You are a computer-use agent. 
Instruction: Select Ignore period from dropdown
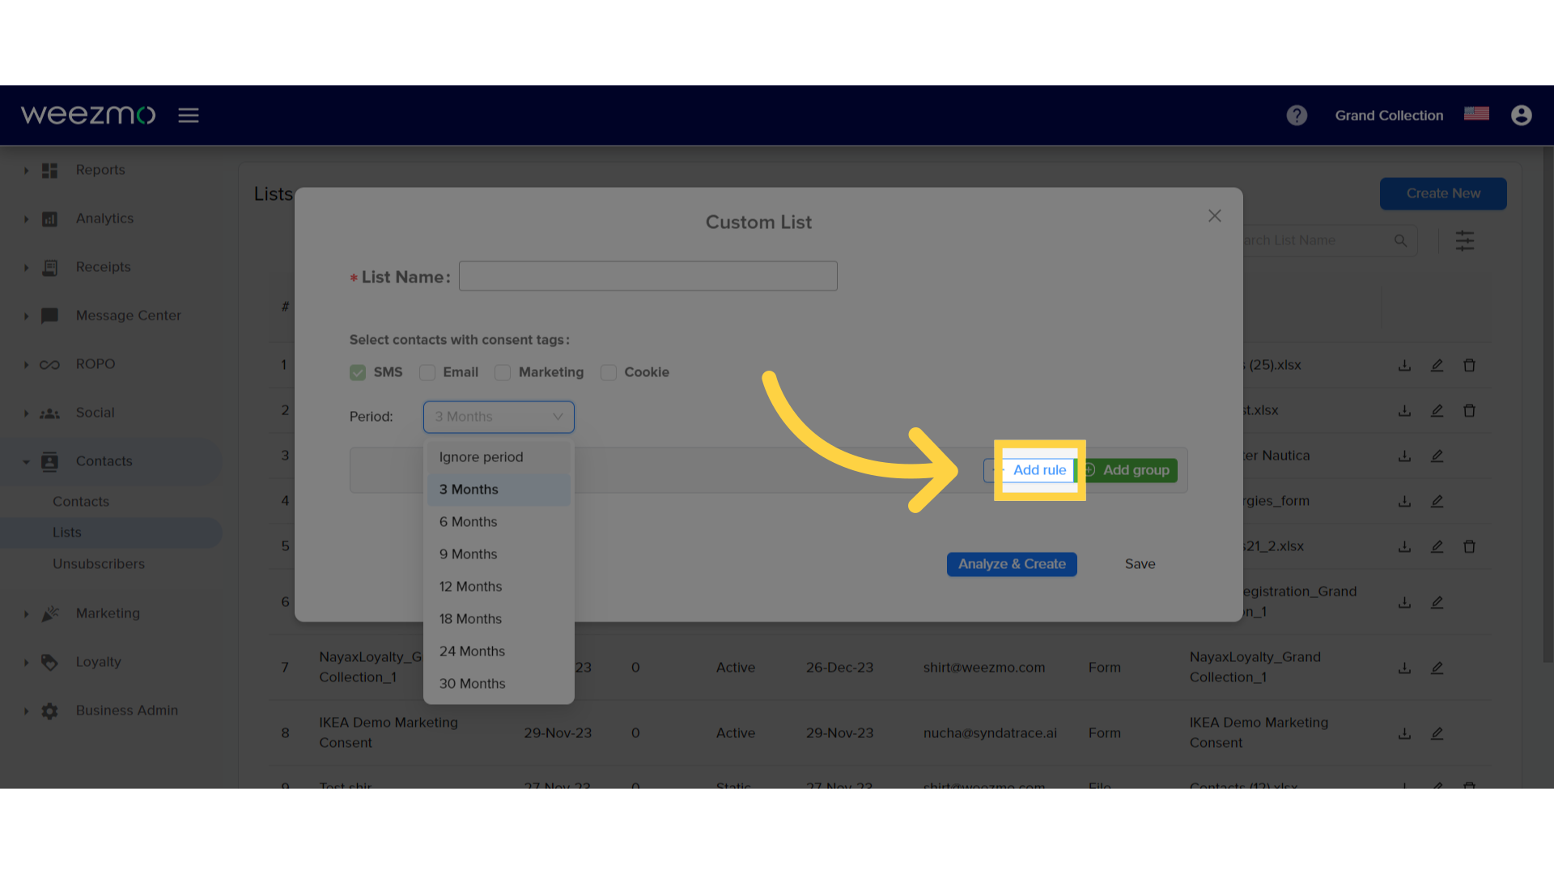tap(480, 456)
